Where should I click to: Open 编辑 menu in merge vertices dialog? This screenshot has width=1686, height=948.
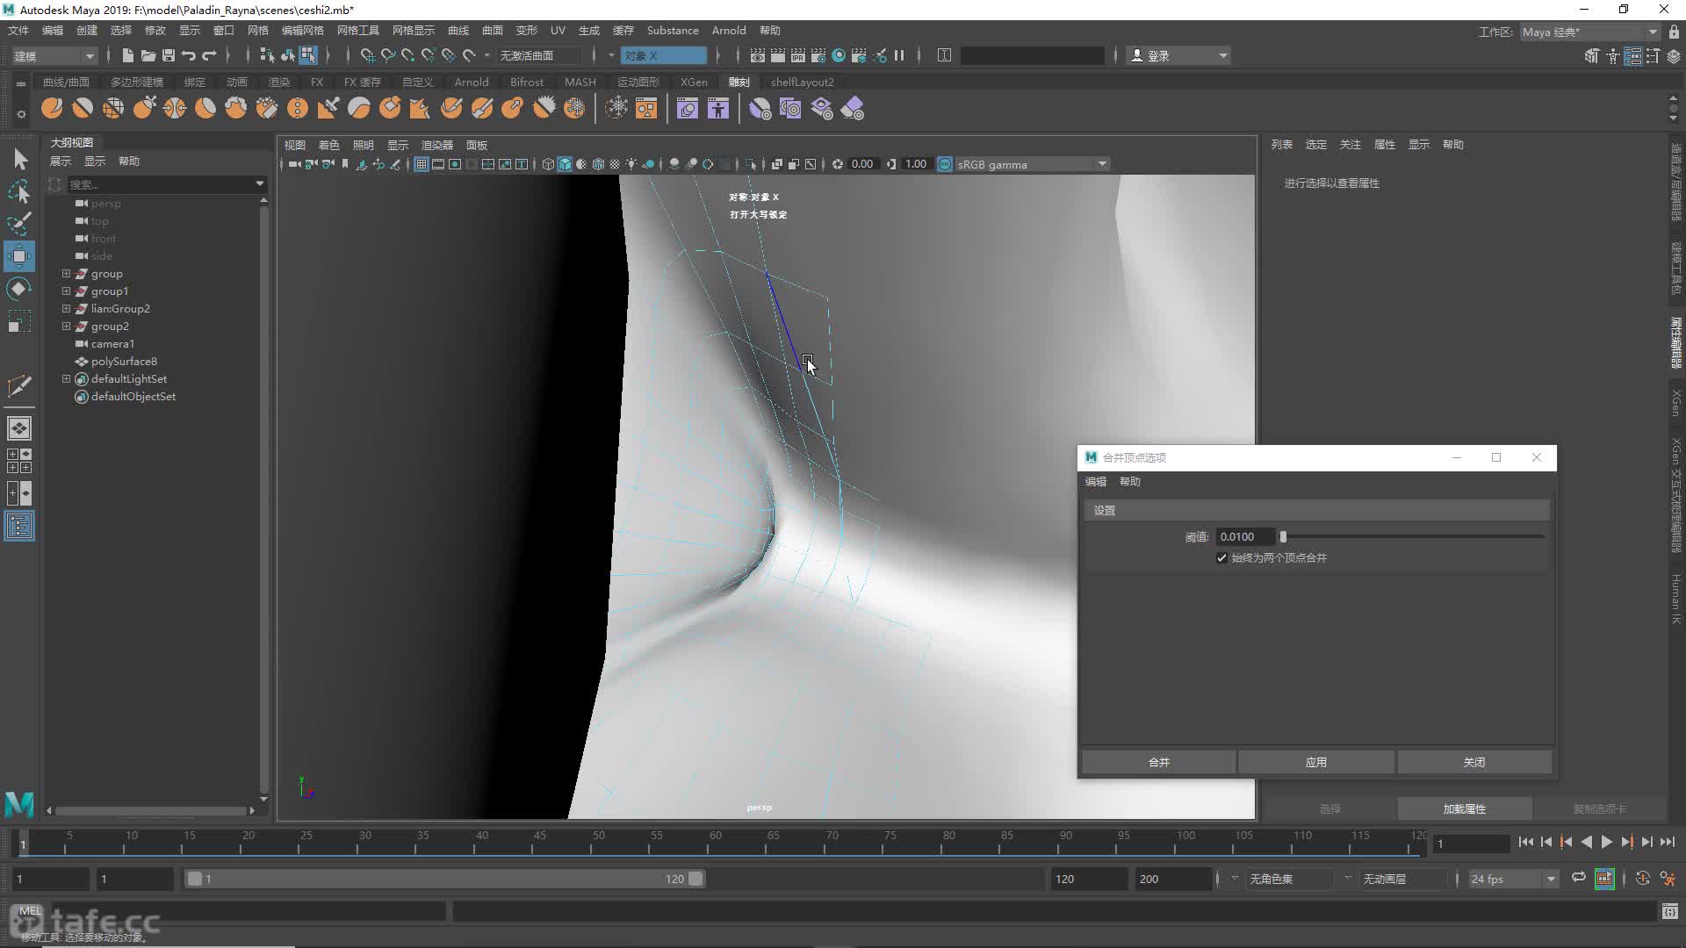pyautogui.click(x=1096, y=482)
